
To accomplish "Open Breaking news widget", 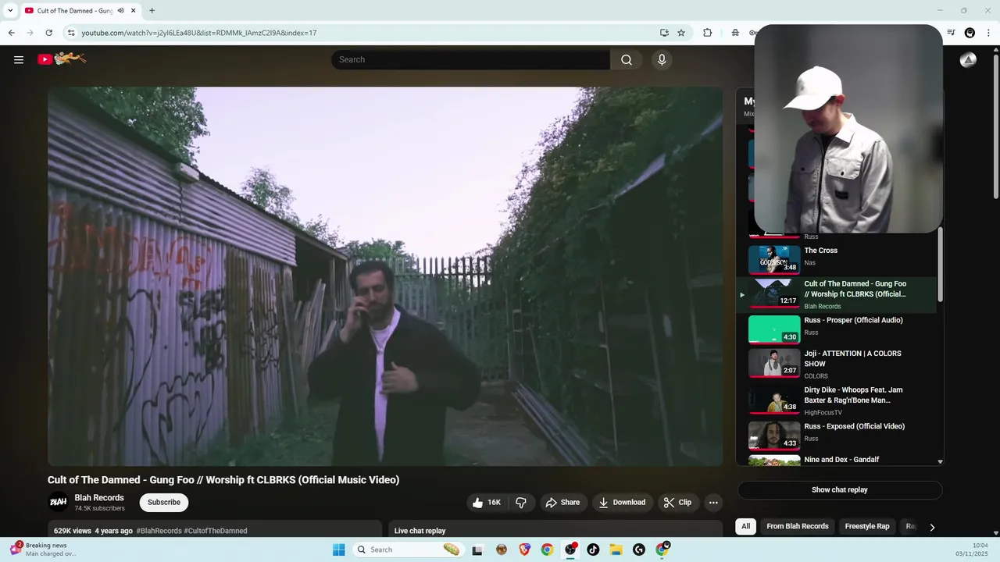I will 43,550.
